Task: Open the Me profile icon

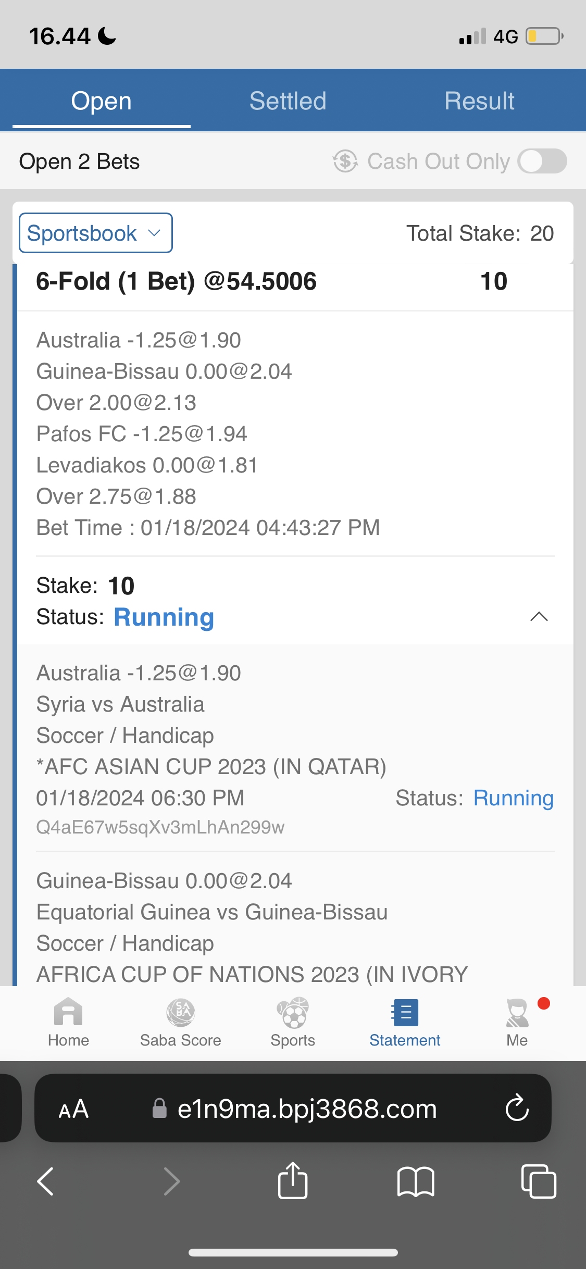Action: point(517,1013)
